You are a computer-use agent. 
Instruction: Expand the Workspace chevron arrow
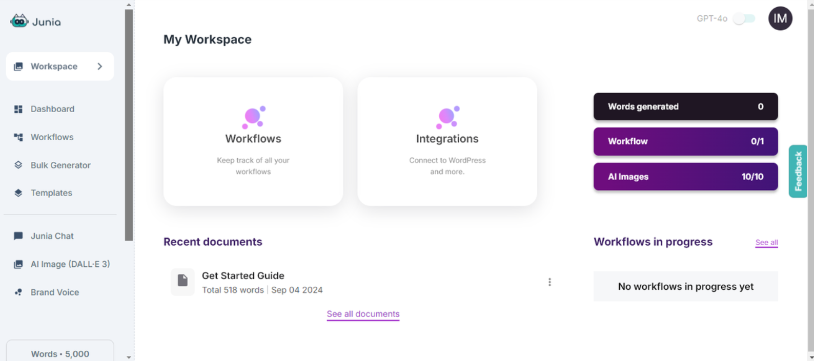pyautogui.click(x=100, y=67)
